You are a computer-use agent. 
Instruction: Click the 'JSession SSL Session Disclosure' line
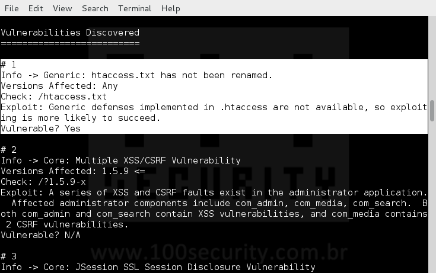(x=158, y=267)
